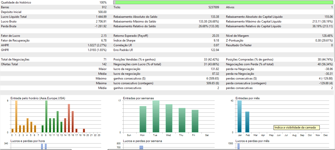The height and width of the screenshot is (150, 335).
Task: Click the average loss trade value -30.31
Action: 328,74
